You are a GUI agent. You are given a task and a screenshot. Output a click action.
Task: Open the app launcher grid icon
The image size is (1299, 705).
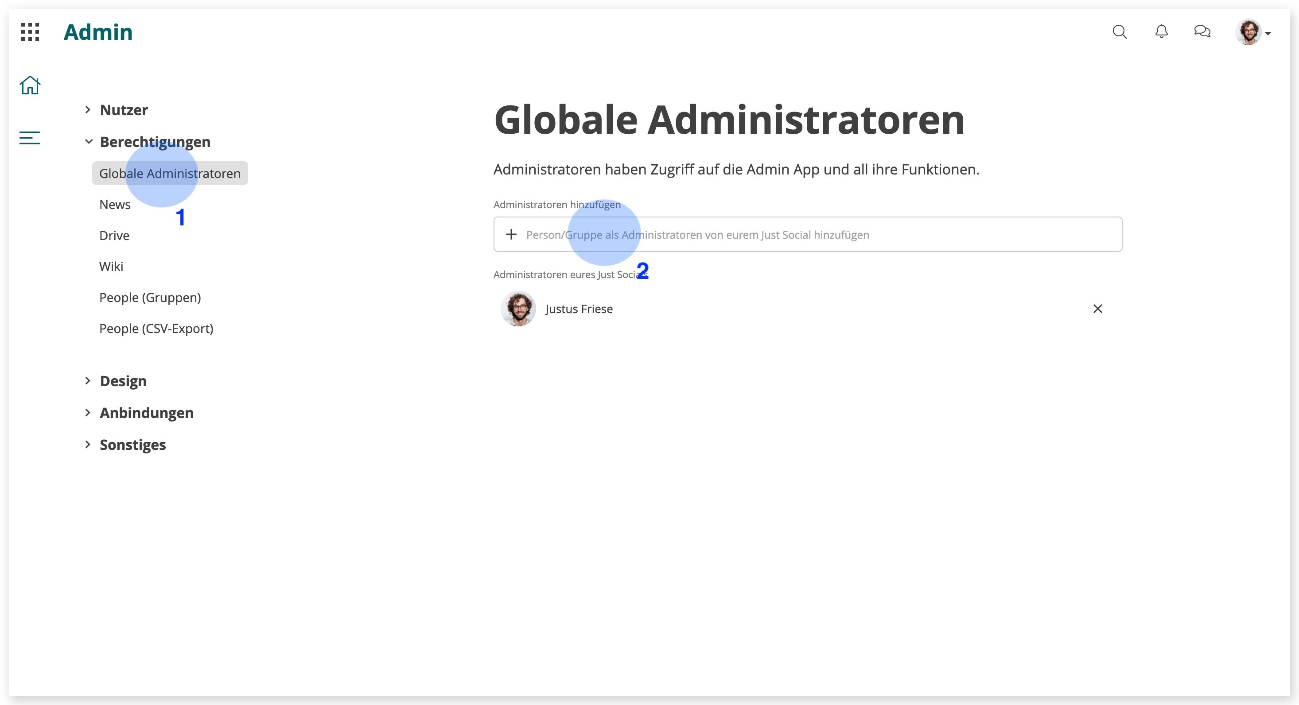pyautogui.click(x=30, y=32)
